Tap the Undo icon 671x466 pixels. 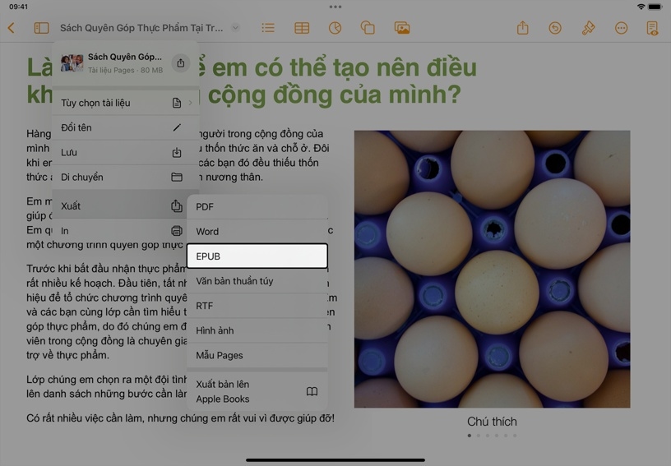[x=555, y=28]
